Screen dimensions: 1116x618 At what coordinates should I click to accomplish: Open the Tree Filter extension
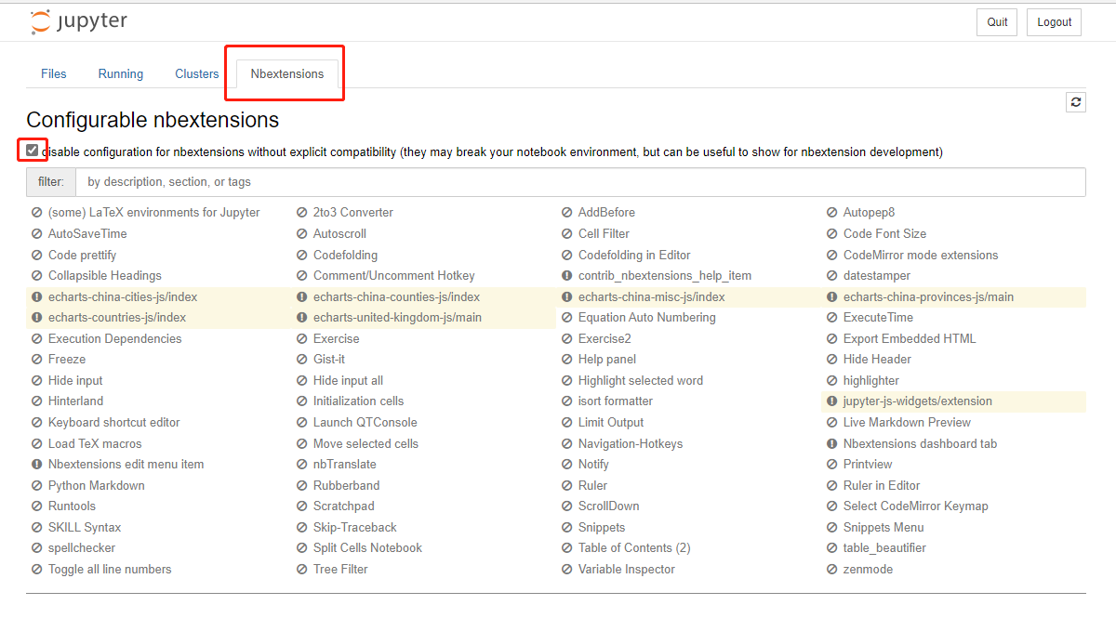(x=340, y=570)
